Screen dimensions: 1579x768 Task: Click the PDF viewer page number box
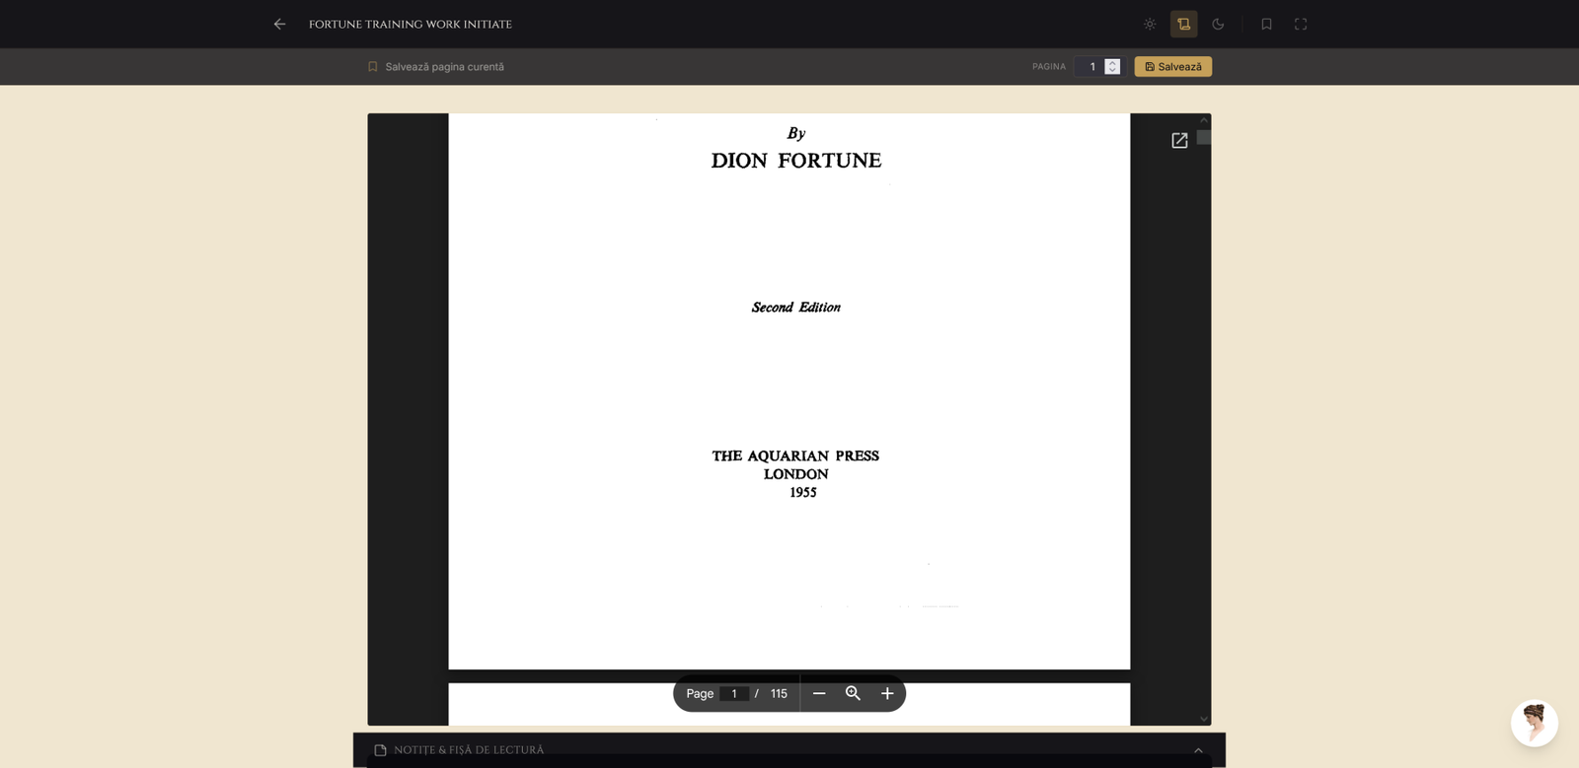[734, 694]
